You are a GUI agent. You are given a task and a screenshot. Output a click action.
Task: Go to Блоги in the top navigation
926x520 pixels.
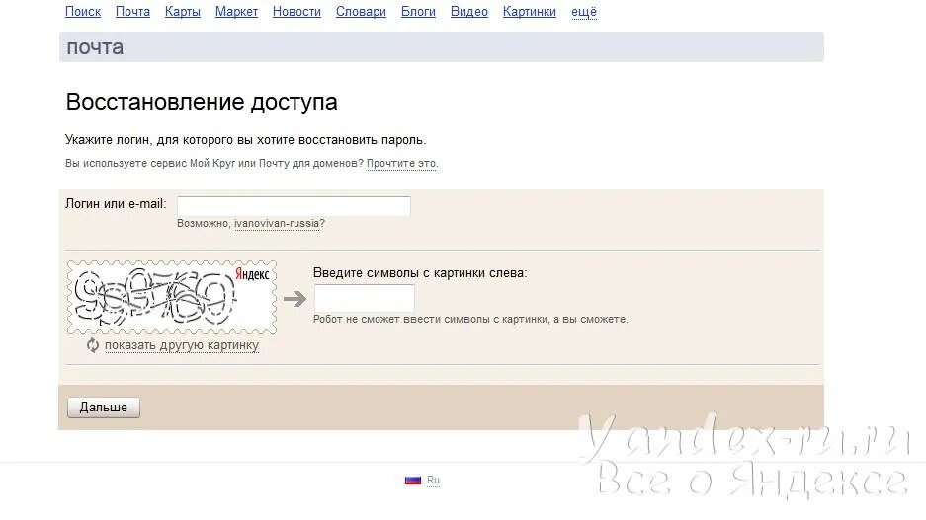[x=418, y=12]
